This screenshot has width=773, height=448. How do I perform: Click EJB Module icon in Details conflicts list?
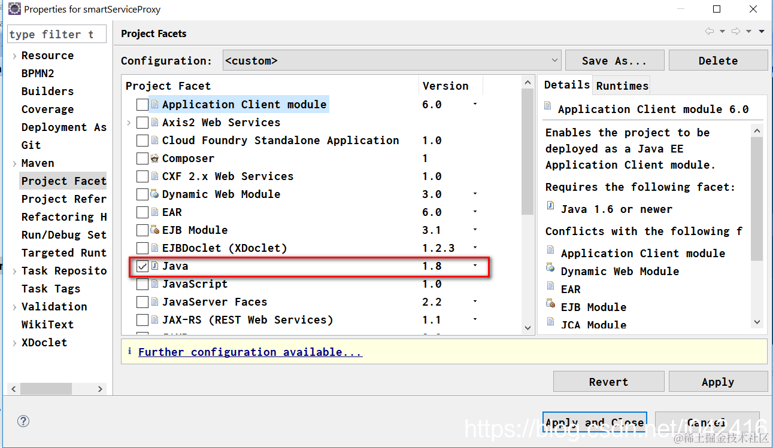coord(550,304)
